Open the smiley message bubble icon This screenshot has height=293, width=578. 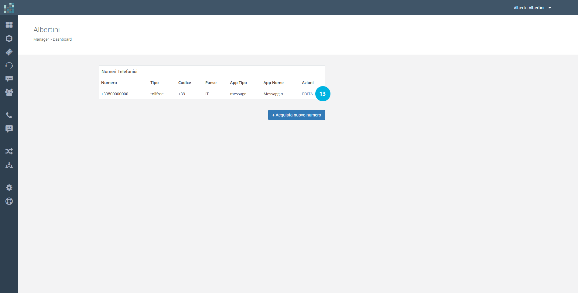pos(9,129)
